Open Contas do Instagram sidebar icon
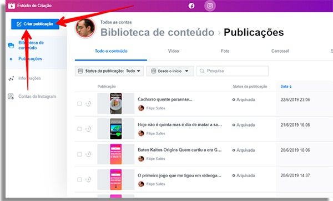 tap(11, 97)
